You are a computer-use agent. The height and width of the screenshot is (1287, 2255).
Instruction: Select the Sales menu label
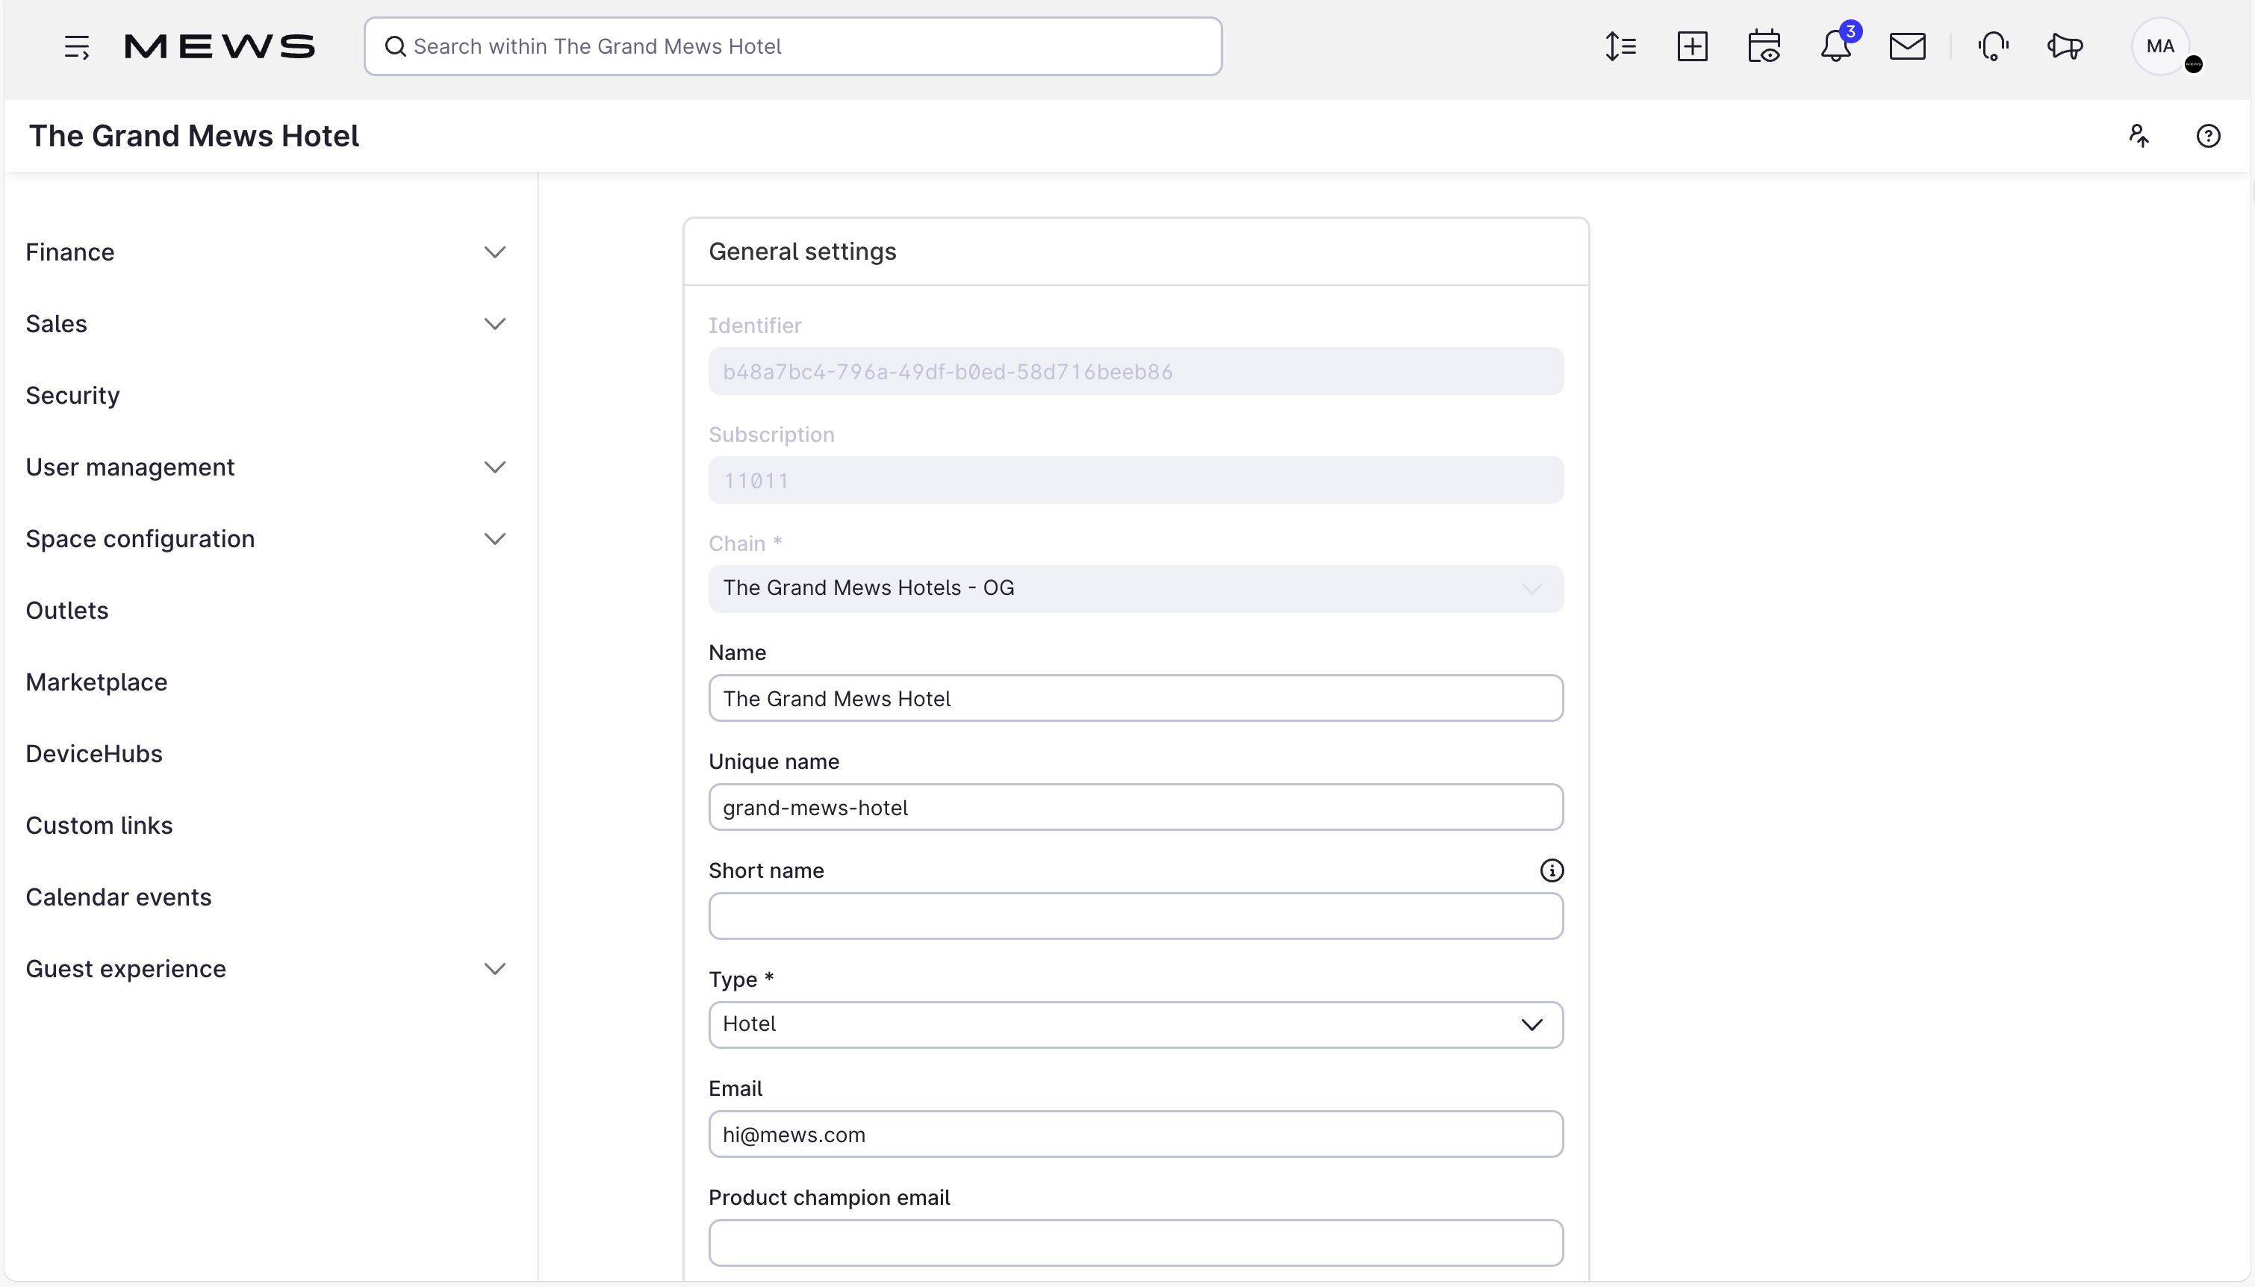57,325
